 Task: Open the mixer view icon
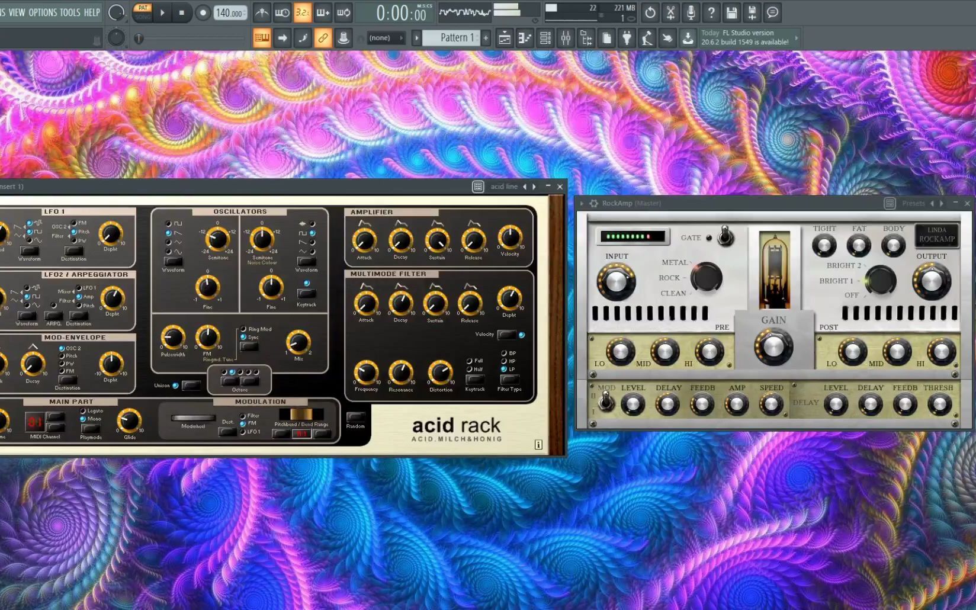(566, 38)
